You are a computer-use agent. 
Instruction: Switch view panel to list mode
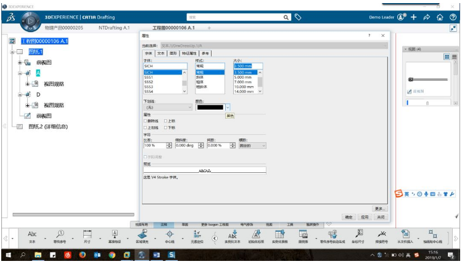(454, 57)
